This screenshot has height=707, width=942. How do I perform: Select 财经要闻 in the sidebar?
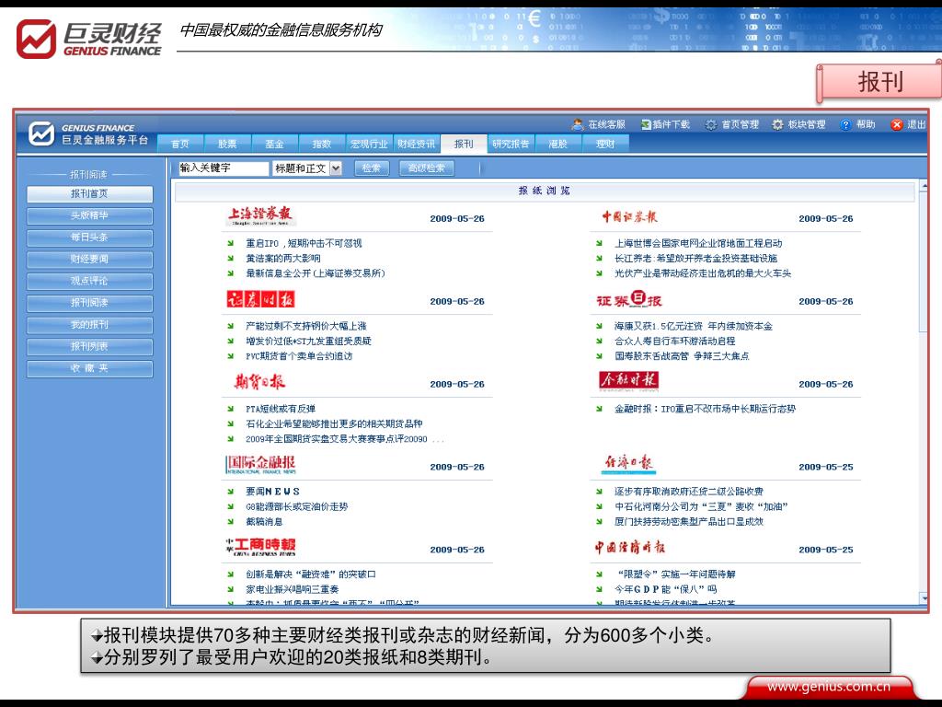89,259
